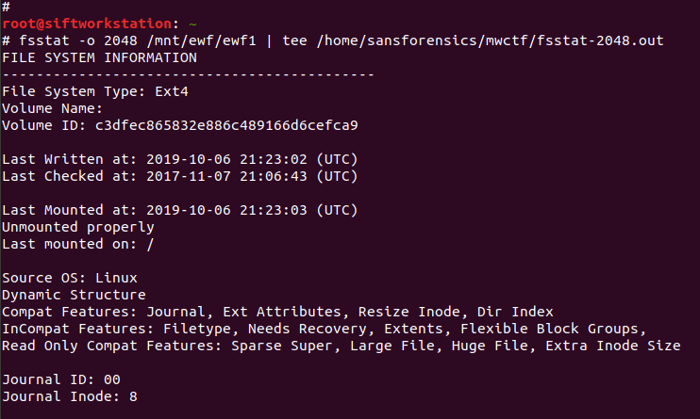Click the Journal ID: 00 line
The image size is (700, 419).
[61, 379]
